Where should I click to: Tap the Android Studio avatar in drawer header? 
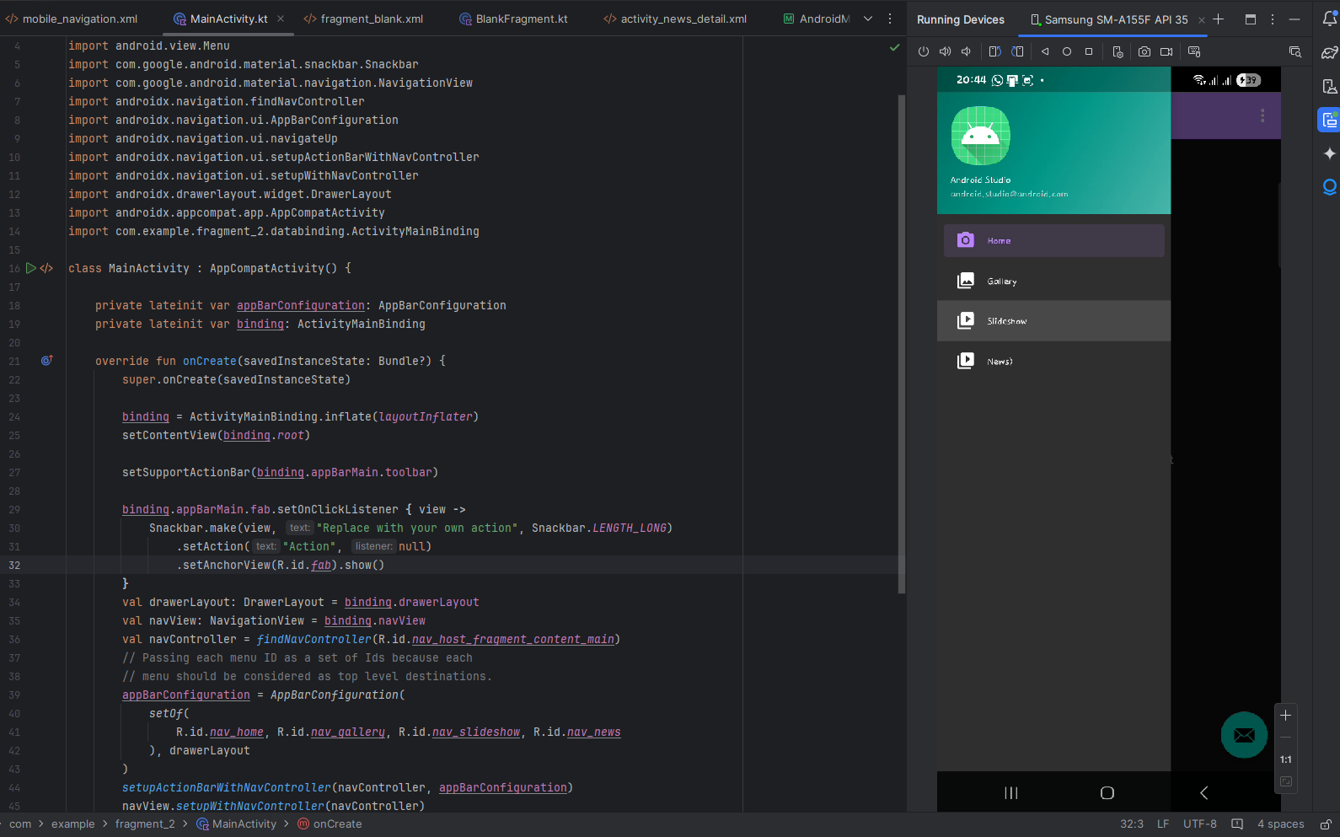(981, 136)
